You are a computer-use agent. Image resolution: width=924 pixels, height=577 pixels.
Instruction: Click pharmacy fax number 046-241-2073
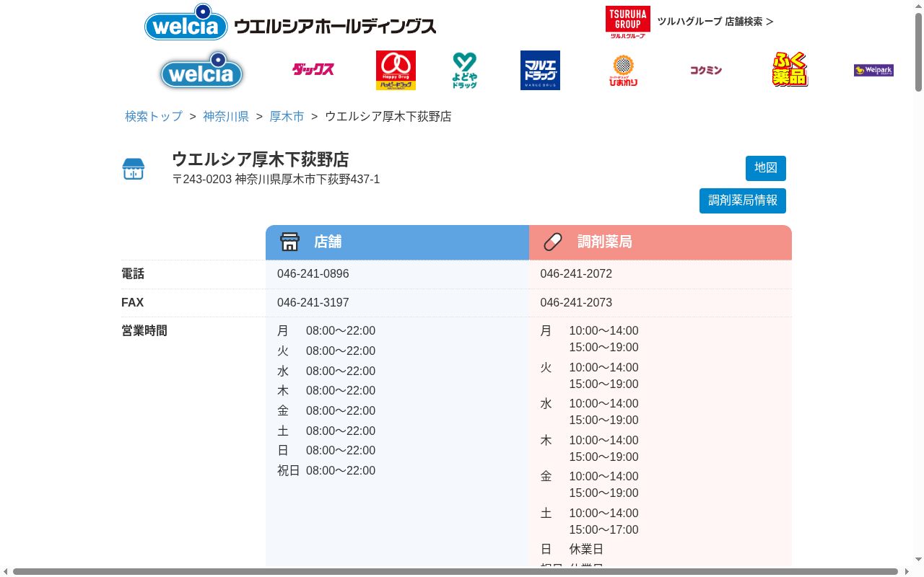[x=576, y=303]
